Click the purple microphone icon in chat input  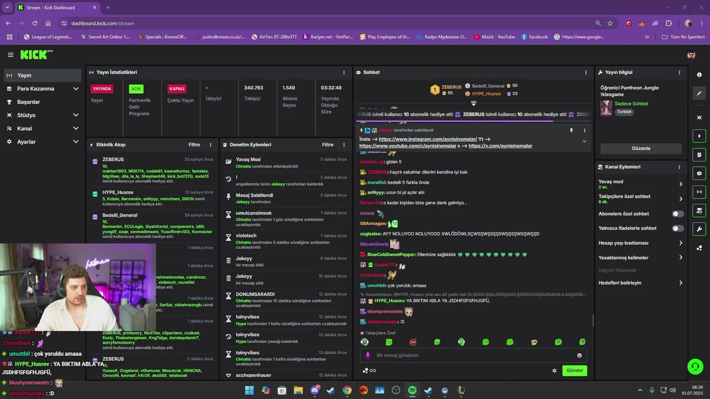(x=368, y=355)
